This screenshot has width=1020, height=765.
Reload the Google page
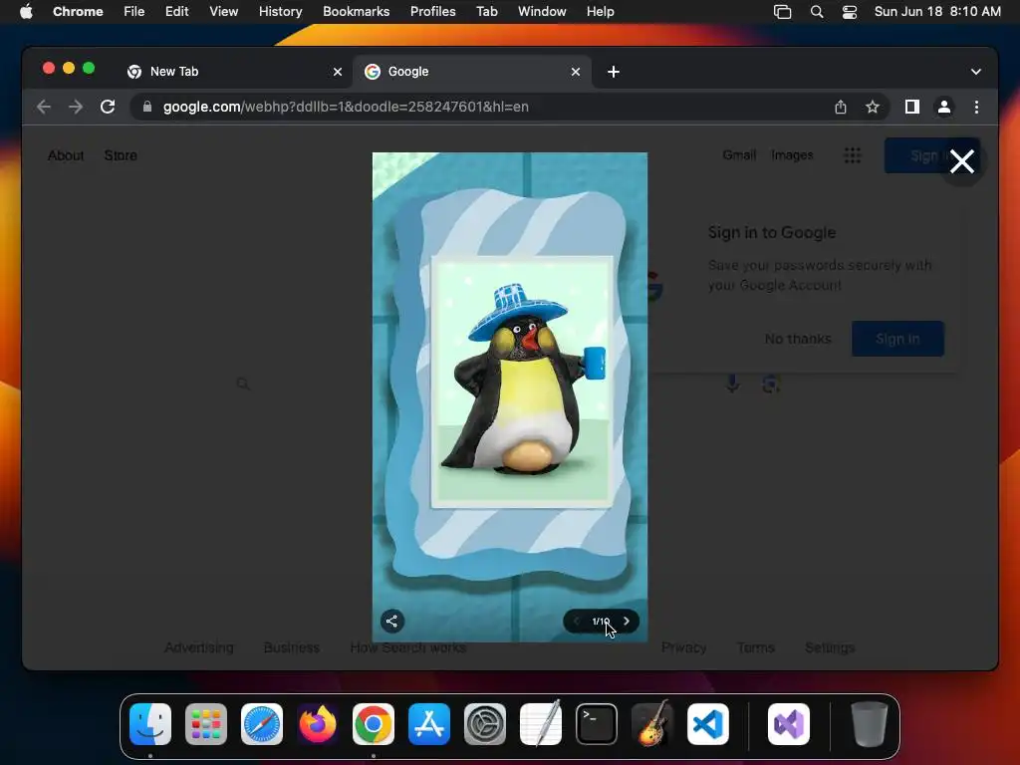coord(108,107)
